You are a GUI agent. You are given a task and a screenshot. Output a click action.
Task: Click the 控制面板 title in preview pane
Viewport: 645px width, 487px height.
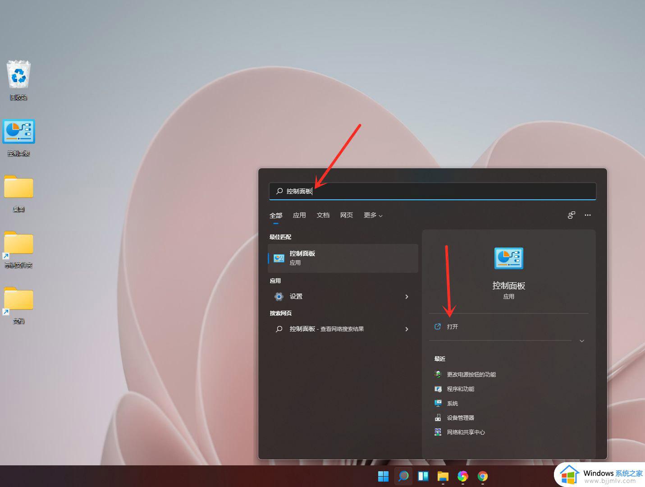tap(509, 285)
